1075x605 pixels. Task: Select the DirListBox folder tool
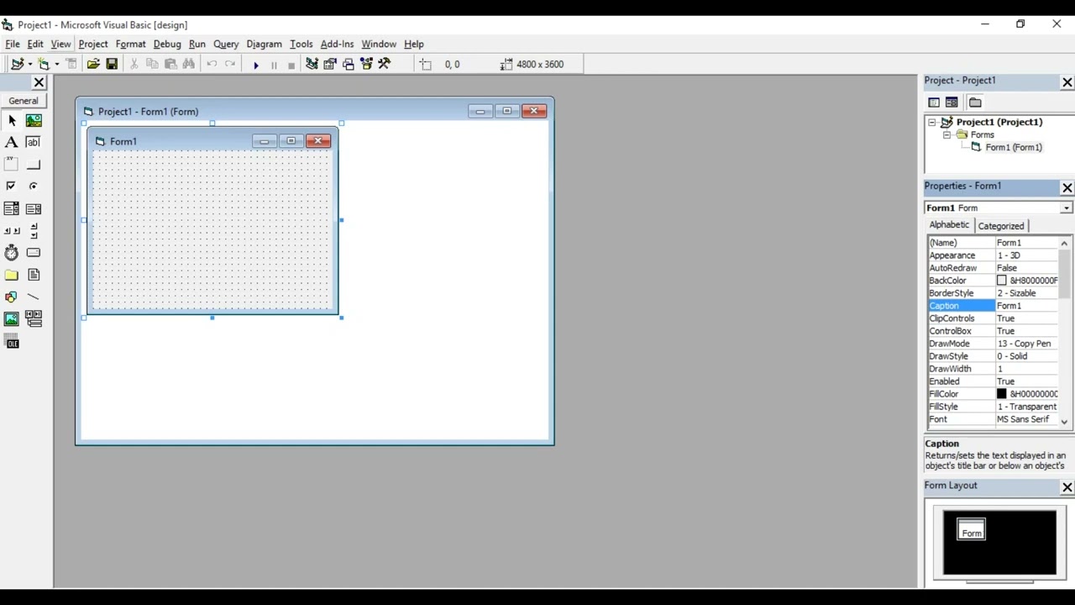tap(12, 275)
